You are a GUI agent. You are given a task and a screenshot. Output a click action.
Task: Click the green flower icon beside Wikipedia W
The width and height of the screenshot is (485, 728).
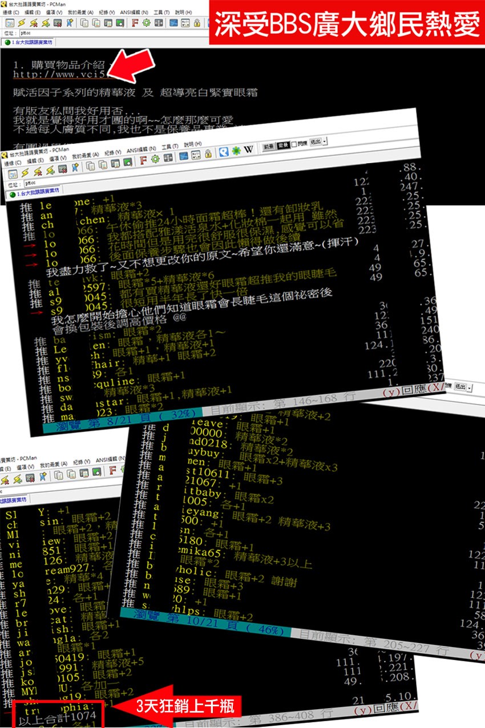click(236, 151)
